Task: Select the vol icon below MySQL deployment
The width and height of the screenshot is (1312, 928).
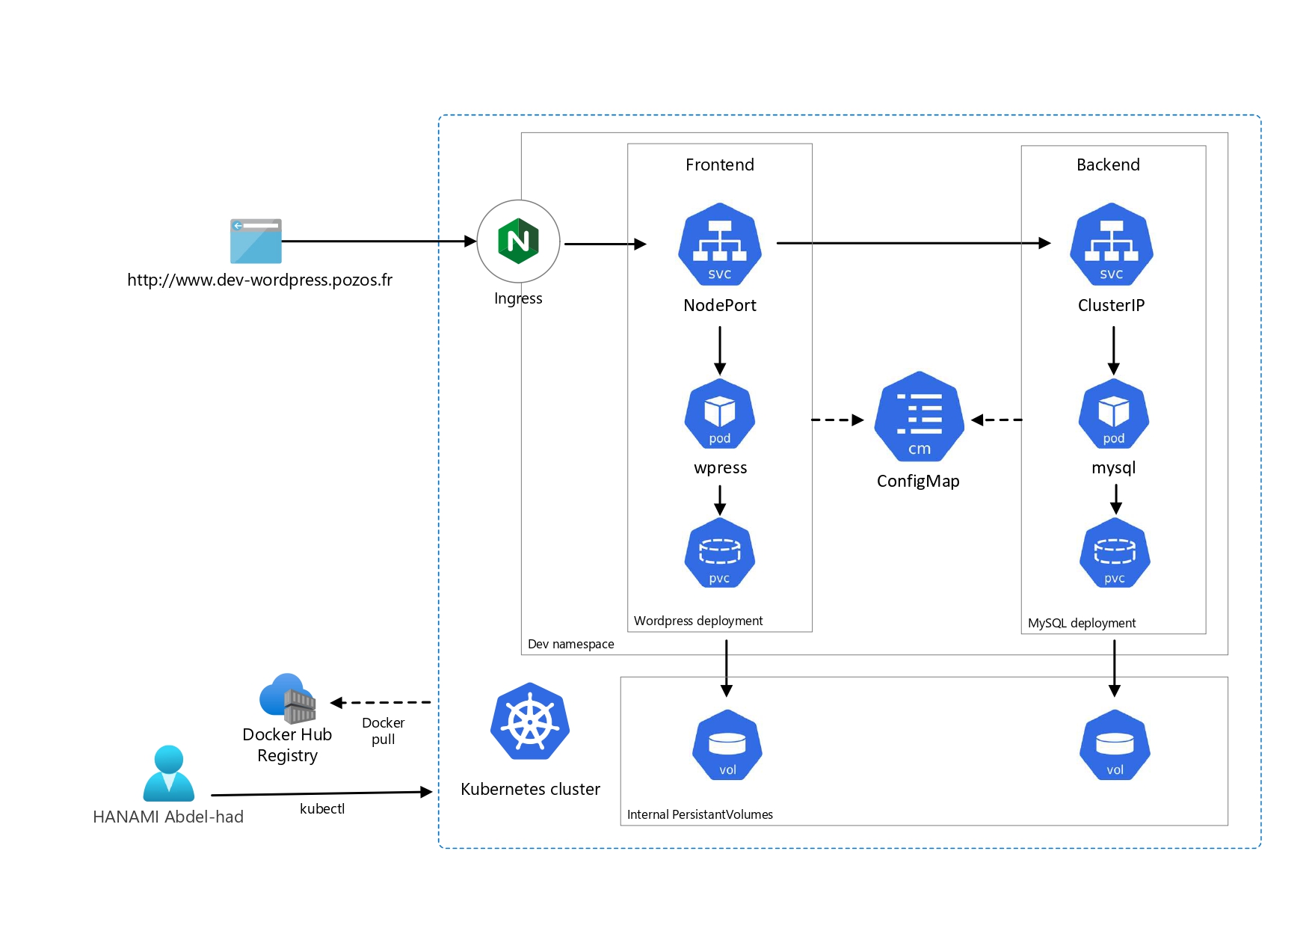Action: coord(1115,745)
